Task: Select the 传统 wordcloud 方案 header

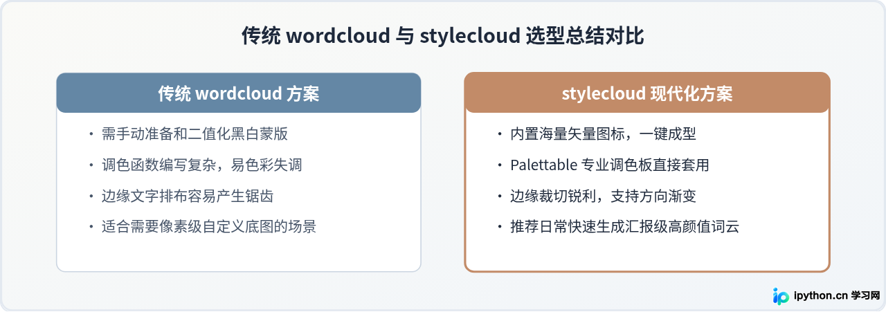Action: (239, 93)
